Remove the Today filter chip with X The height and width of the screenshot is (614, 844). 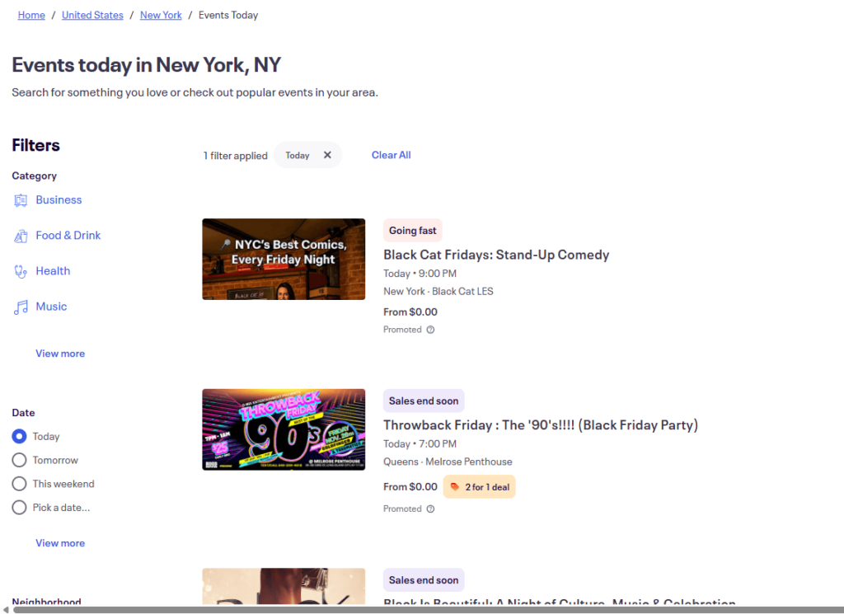(x=327, y=155)
